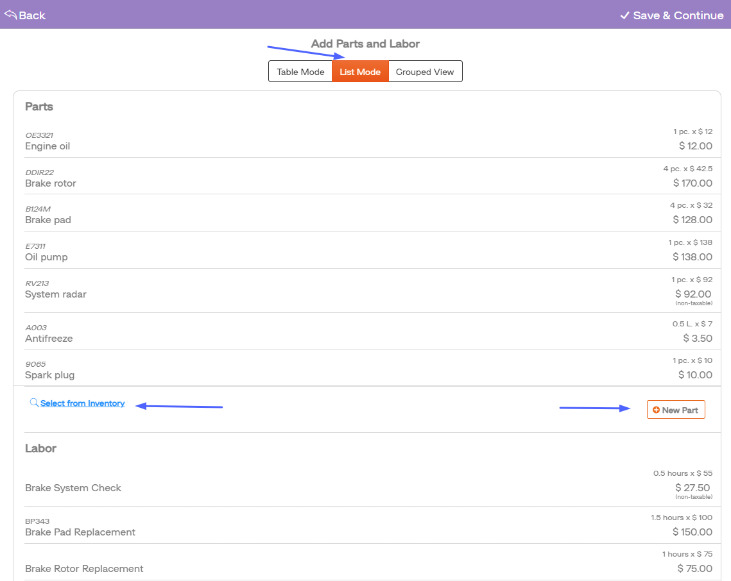Select the Oil pump part row
The height and width of the screenshot is (581, 731).
46,257
